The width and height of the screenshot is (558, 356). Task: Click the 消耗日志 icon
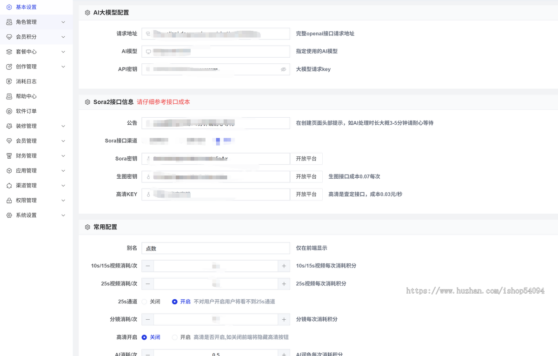[x=9, y=81]
